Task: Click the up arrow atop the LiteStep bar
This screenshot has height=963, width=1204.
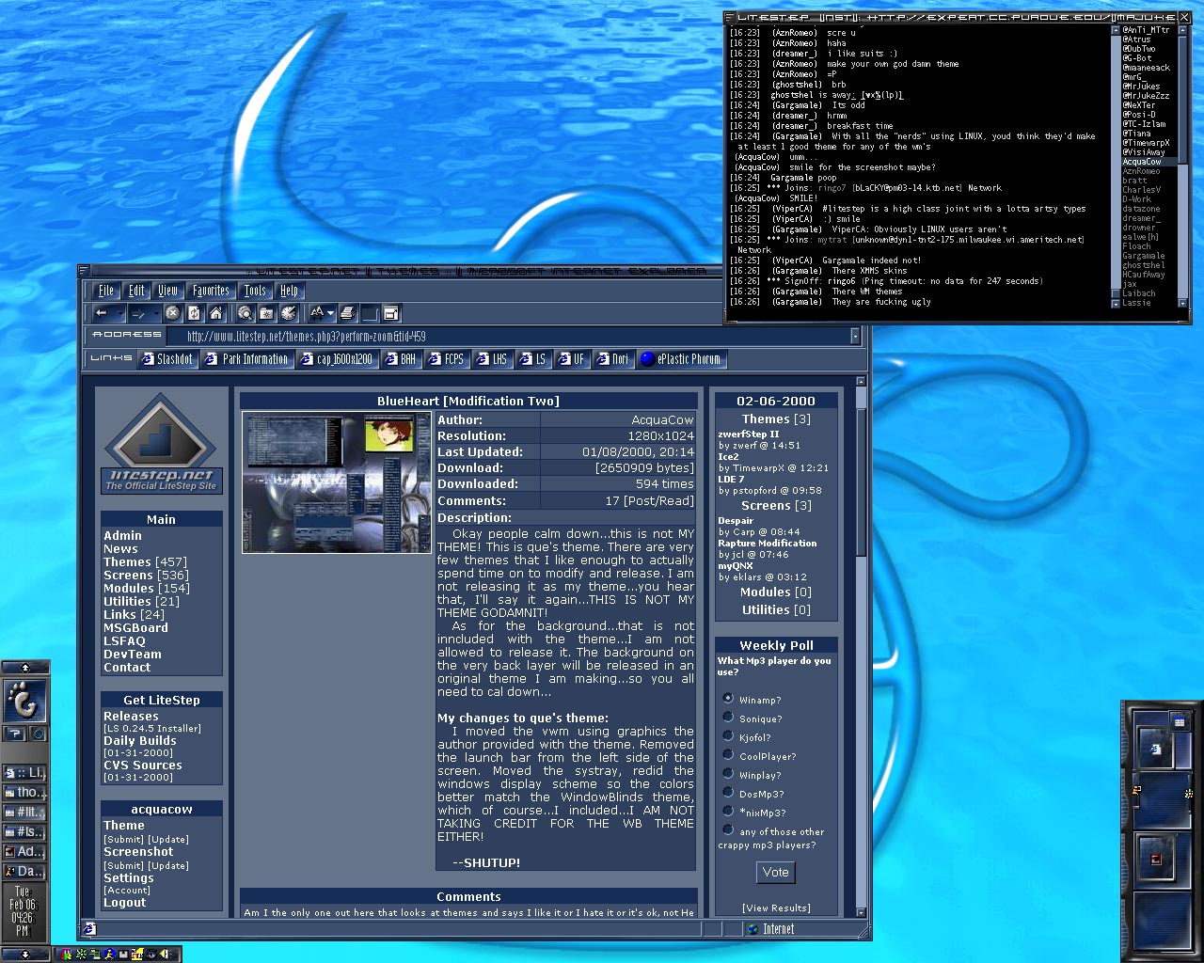Action: pyautogui.click(x=24, y=667)
